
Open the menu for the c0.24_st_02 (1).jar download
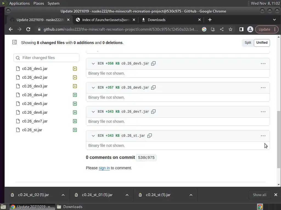tap(63, 195)
